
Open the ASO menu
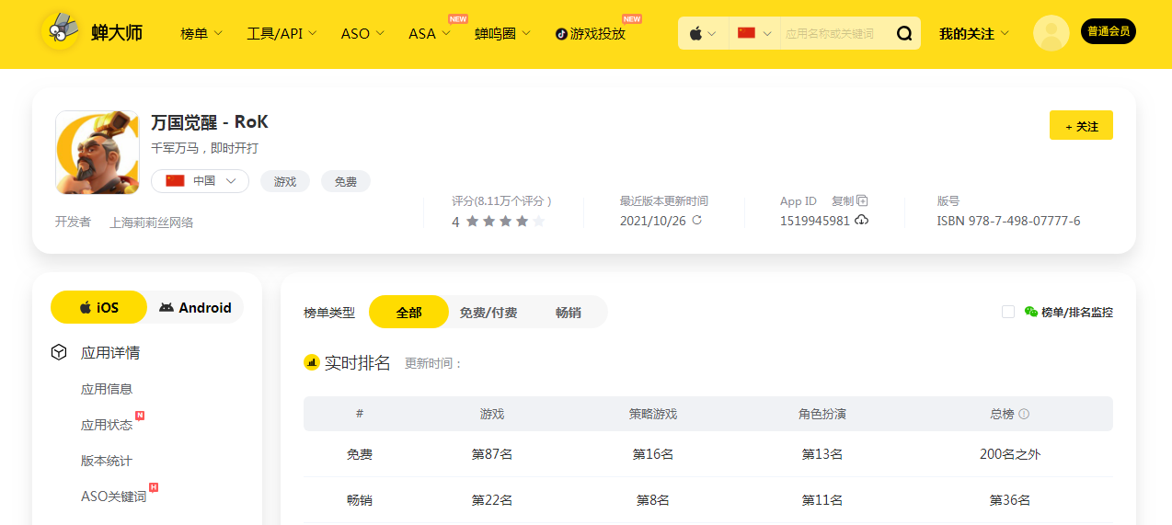(362, 34)
